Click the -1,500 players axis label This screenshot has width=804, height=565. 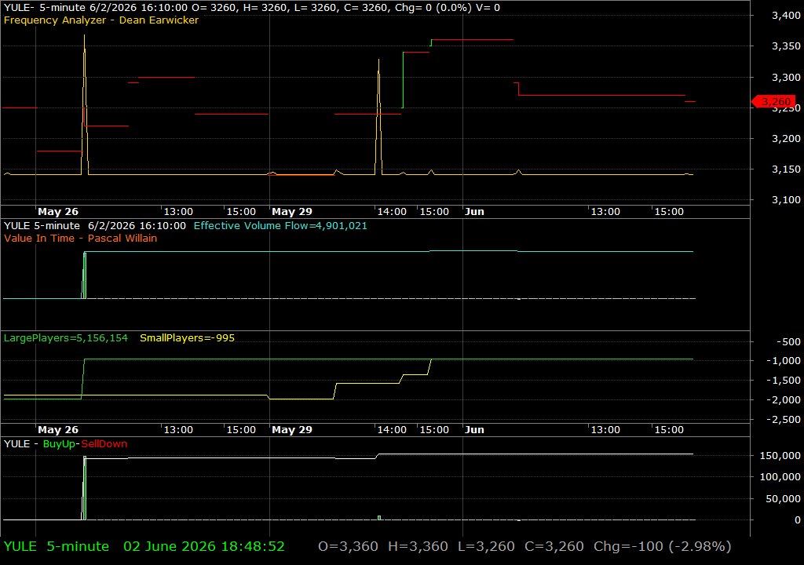click(x=784, y=381)
